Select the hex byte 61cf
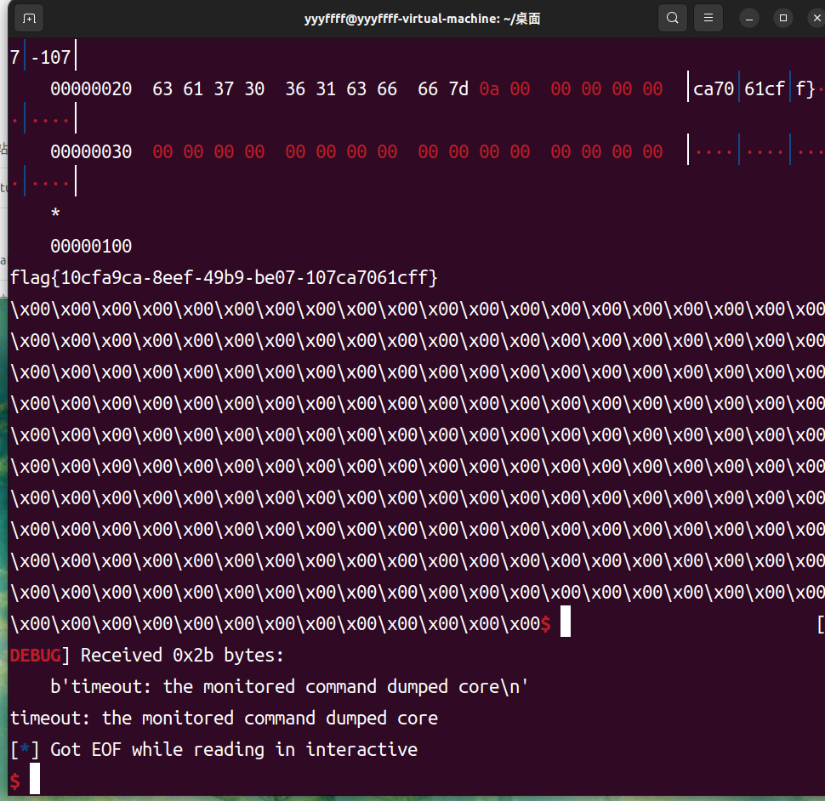Image resolution: width=825 pixels, height=801 pixels. (x=764, y=88)
